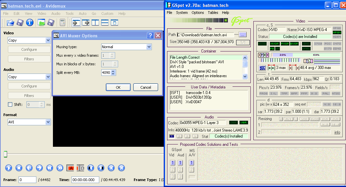Stop playback with the Stop button
This screenshot has height=187, width=346.
tap(19, 168)
